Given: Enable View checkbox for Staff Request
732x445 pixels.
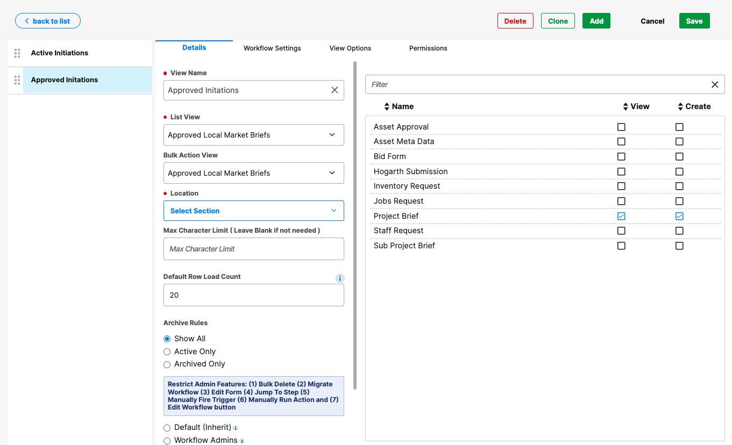Looking at the screenshot, I should tap(621, 231).
